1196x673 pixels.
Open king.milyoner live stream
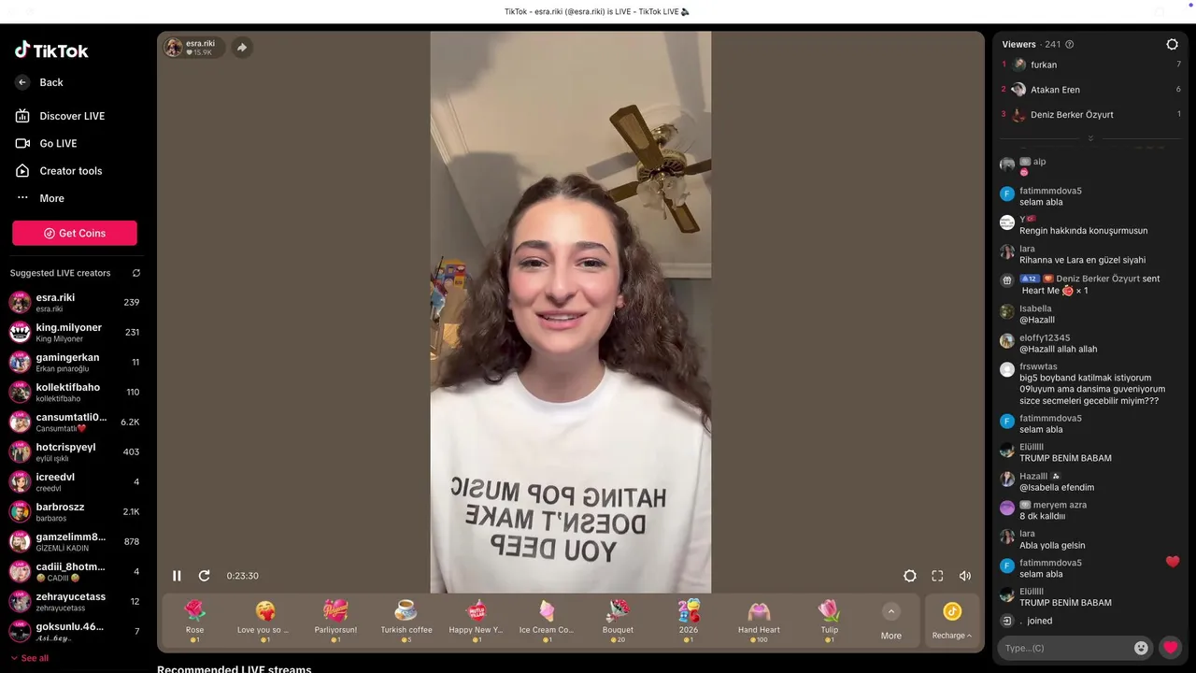(75, 332)
